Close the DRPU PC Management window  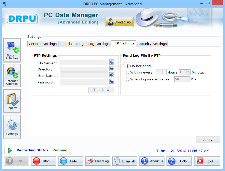[x=218, y=3]
